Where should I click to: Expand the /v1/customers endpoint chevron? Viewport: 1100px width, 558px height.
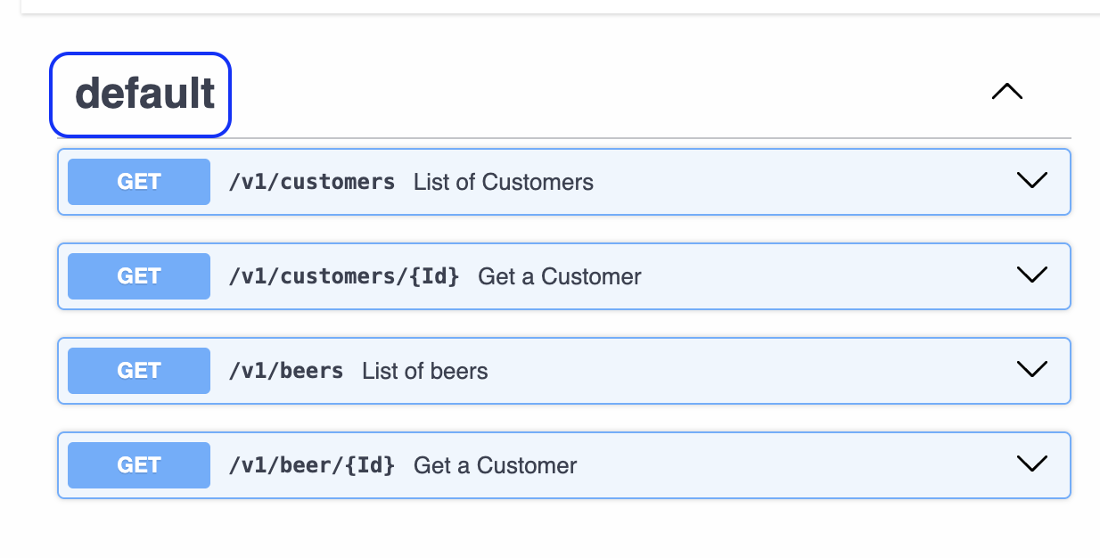[x=1031, y=181]
